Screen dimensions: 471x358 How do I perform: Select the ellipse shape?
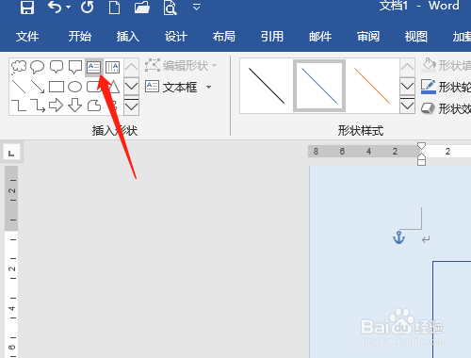coord(75,87)
